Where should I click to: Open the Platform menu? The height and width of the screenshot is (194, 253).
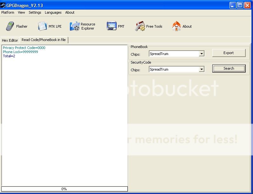(8, 12)
